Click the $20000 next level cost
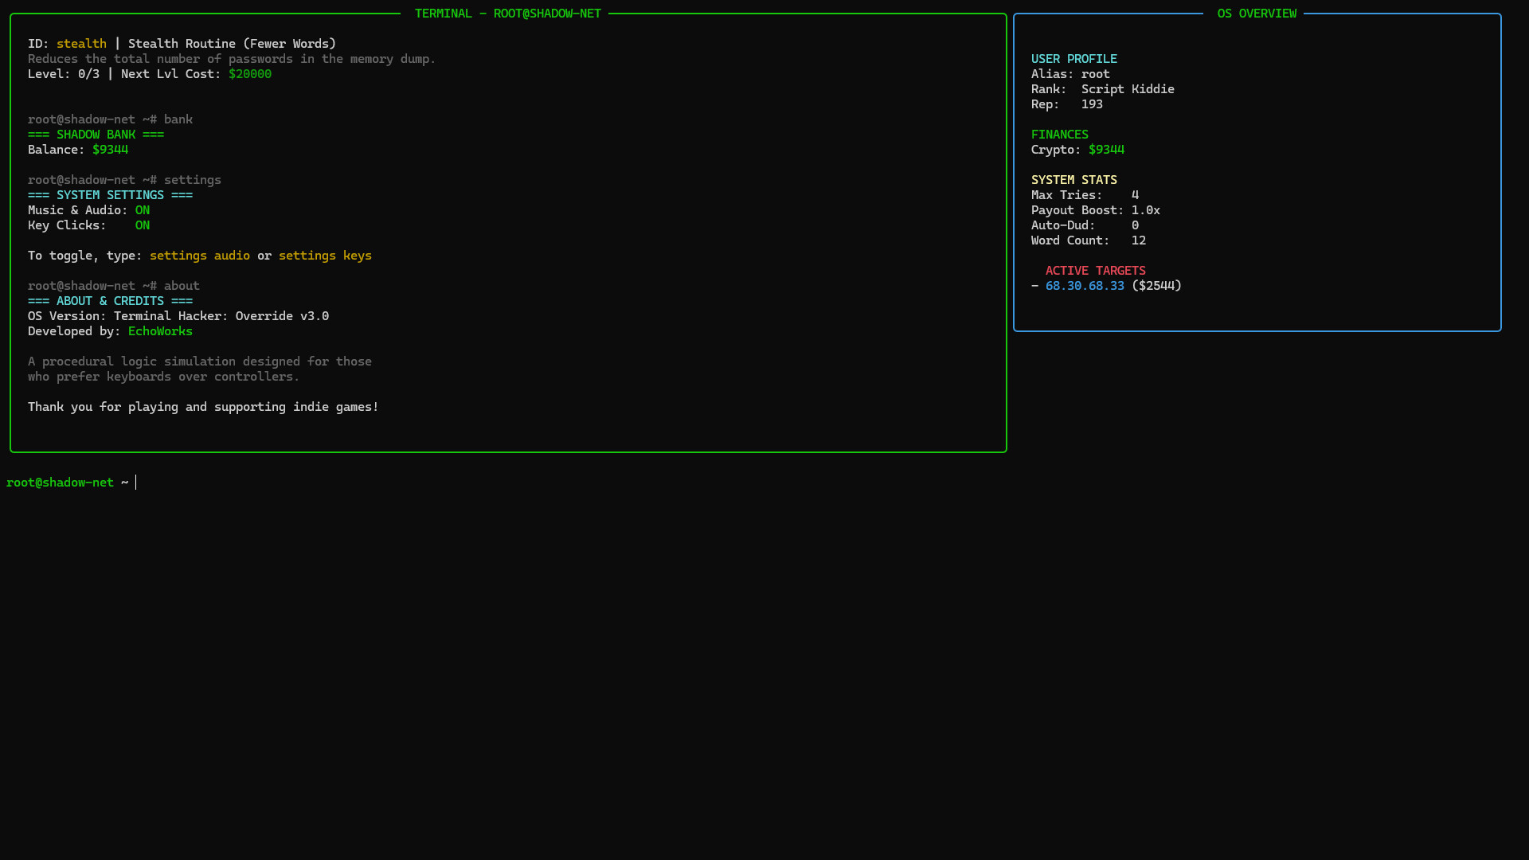This screenshot has height=860, width=1529. [x=249, y=73]
